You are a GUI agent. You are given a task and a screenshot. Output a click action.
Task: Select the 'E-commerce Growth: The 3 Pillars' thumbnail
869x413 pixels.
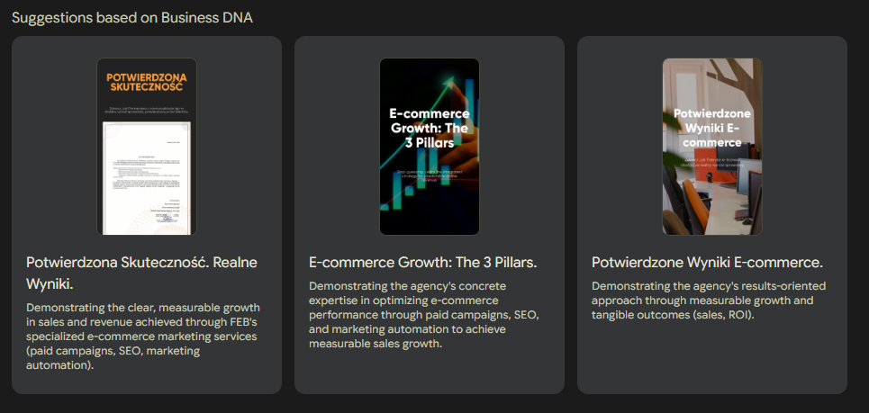[429, 146]
